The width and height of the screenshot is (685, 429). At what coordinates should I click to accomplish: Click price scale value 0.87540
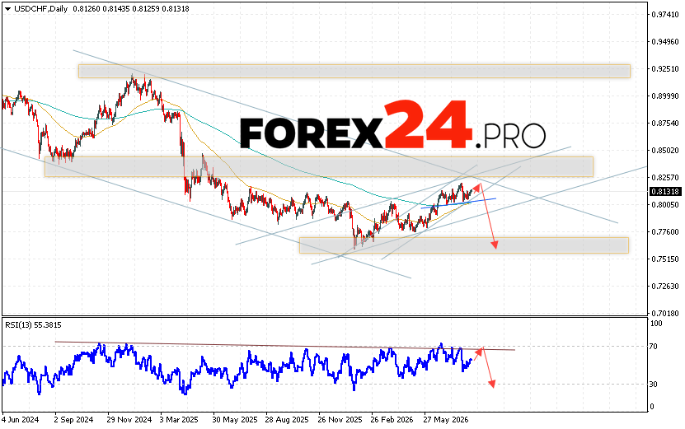click(665, 124)
